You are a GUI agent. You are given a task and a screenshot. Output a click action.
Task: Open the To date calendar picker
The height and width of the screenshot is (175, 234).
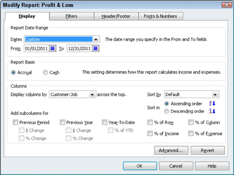coord(96,49)
